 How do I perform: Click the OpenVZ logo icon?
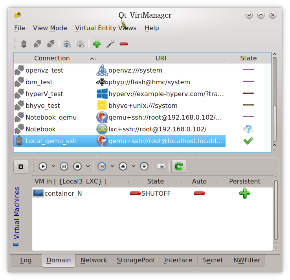point(102,70)
